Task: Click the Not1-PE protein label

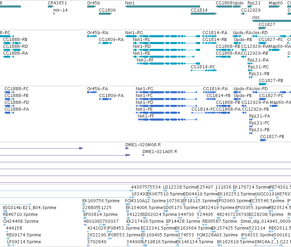Action: (x=144, y=109)
